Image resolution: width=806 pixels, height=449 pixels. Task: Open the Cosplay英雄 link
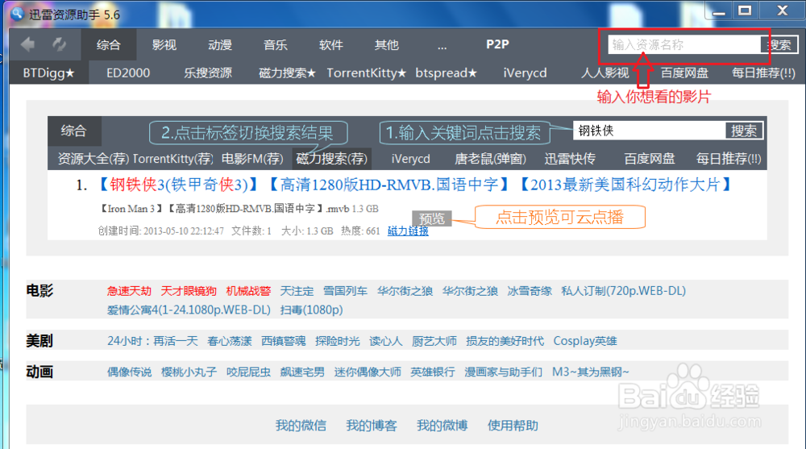point(585,341)
